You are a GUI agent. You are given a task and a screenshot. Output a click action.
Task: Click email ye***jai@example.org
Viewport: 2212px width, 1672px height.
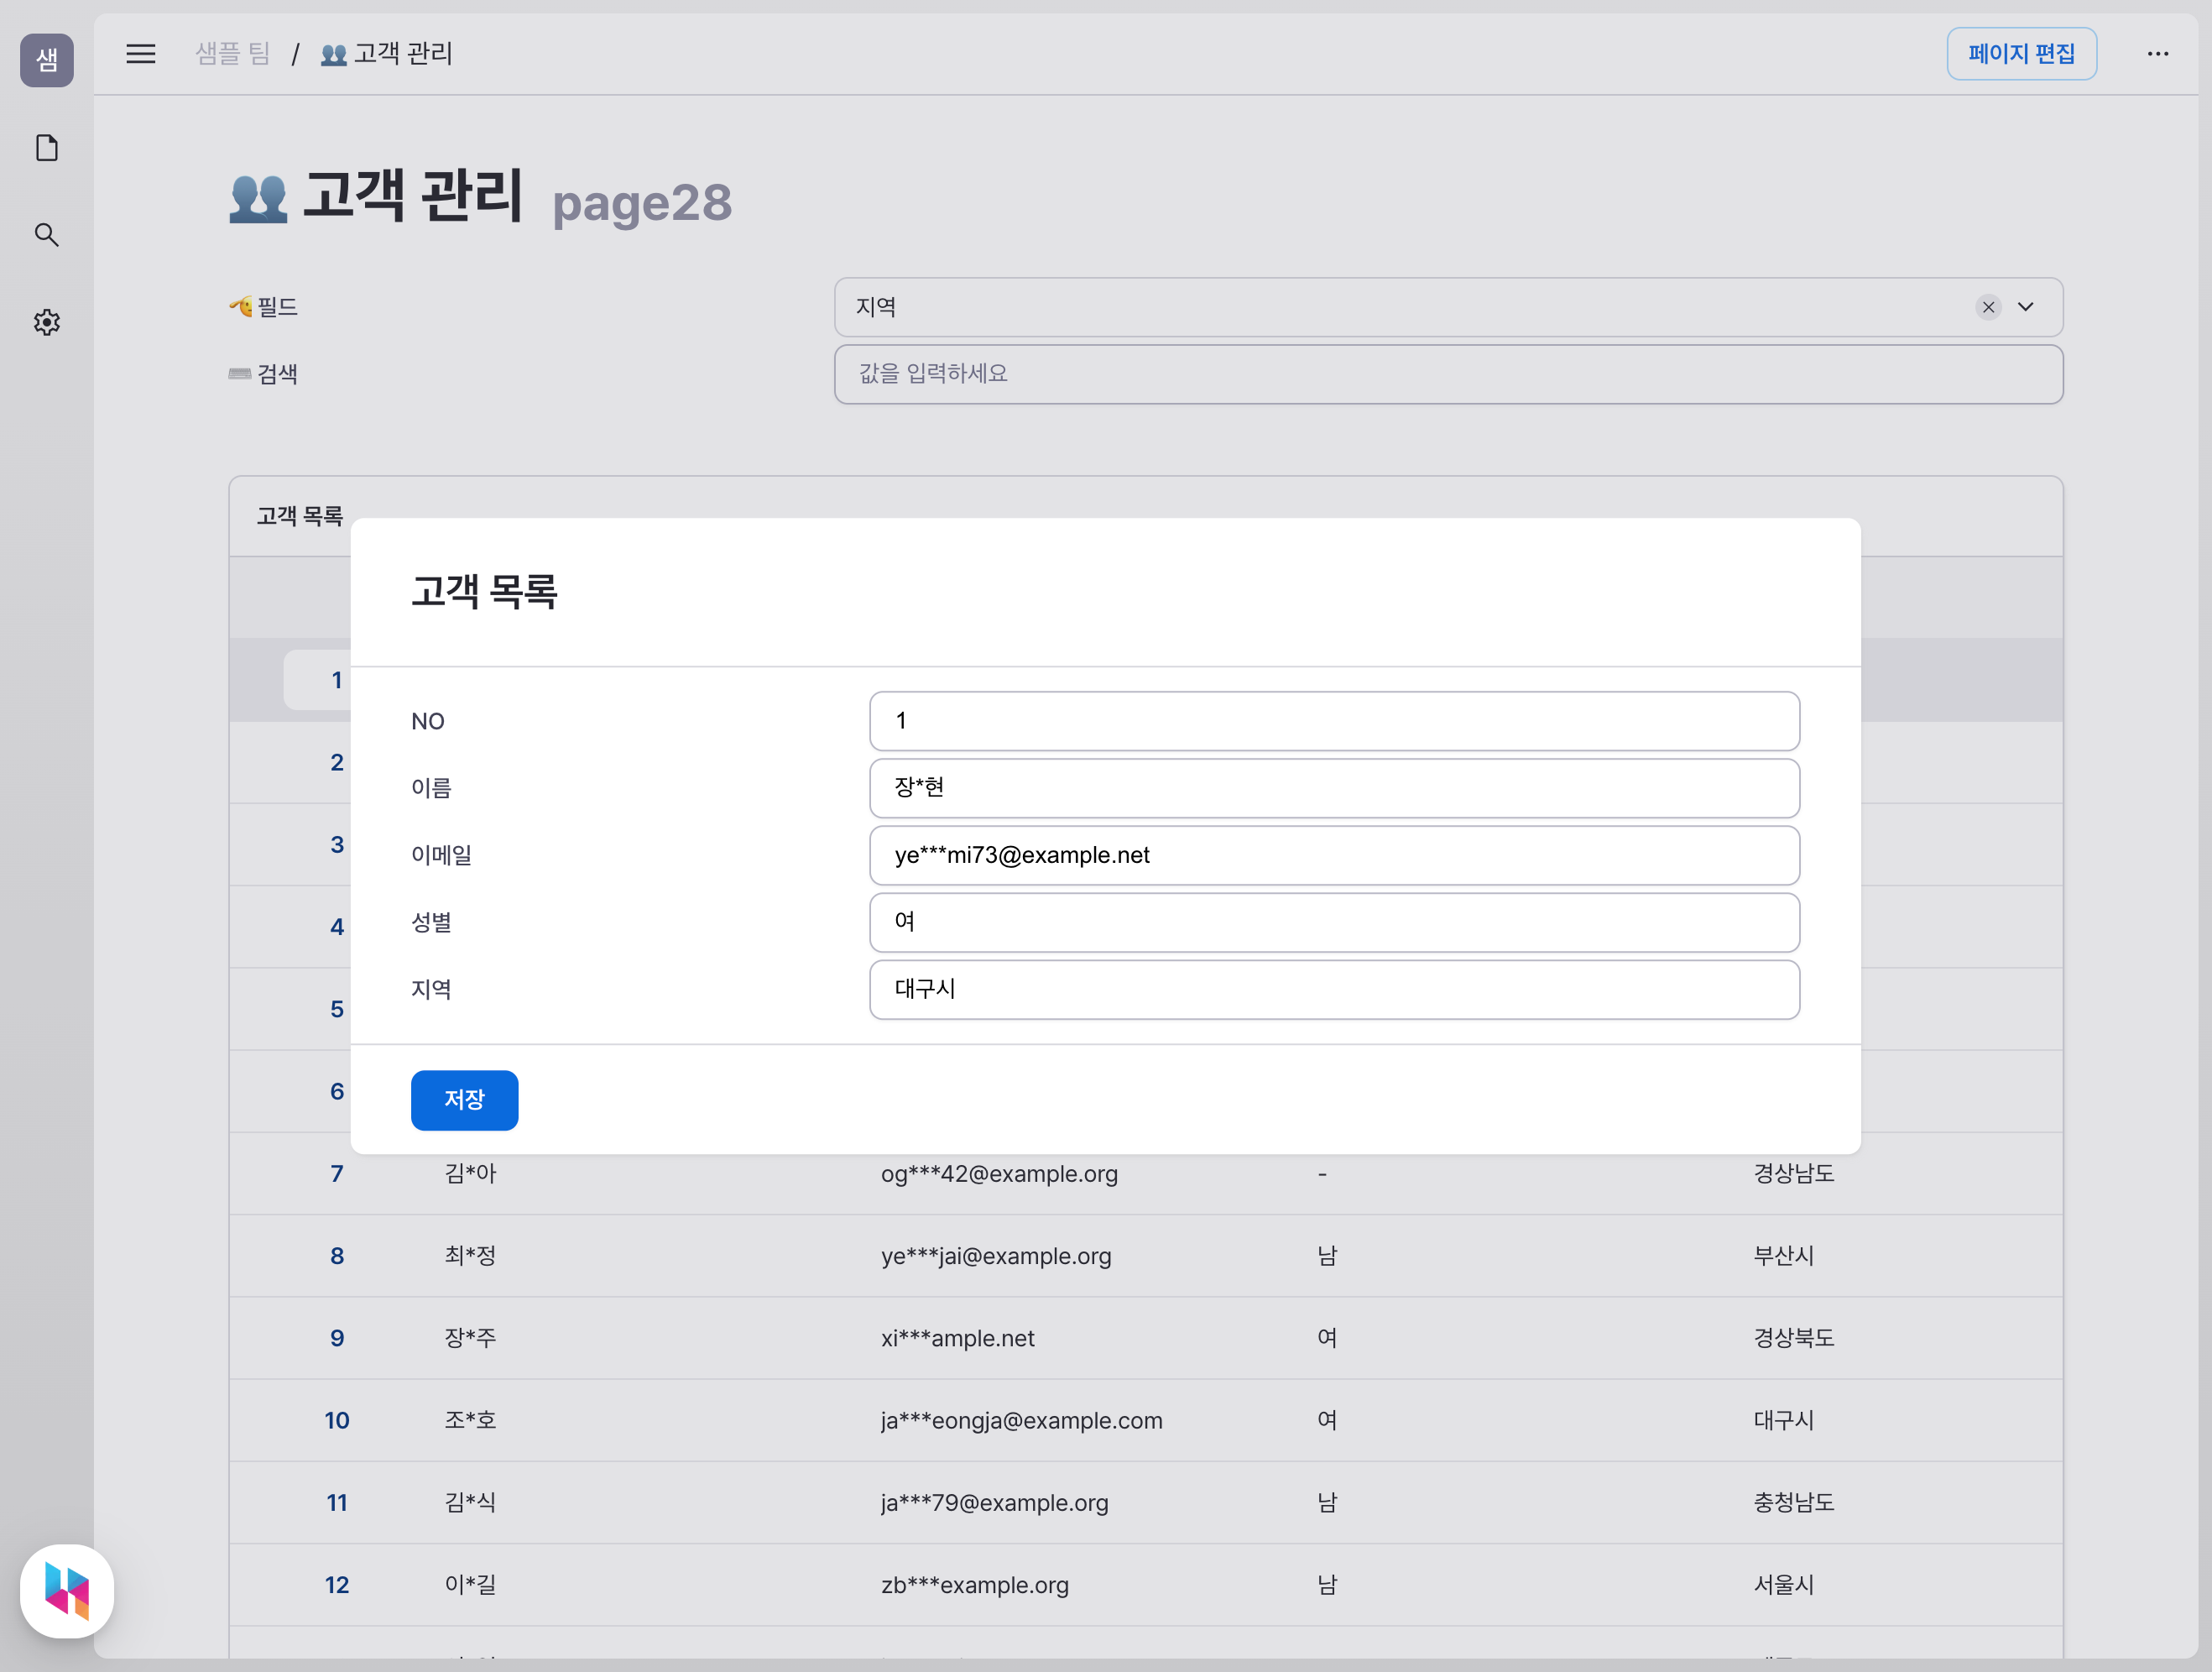tap(996, 1256)
